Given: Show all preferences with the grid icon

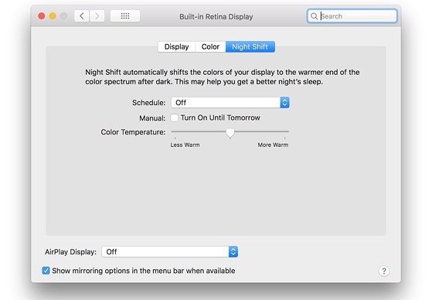Looking at the screenshot, I should click(x=125, y=16).
